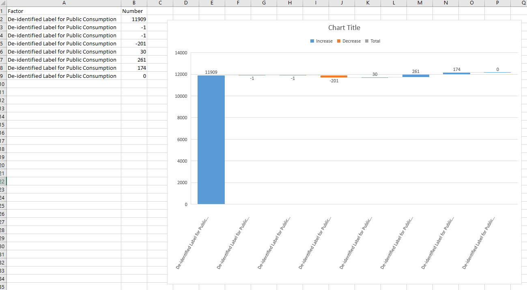Click the 174 data label in chart
The image size is (527, 290).
point(456,69)
